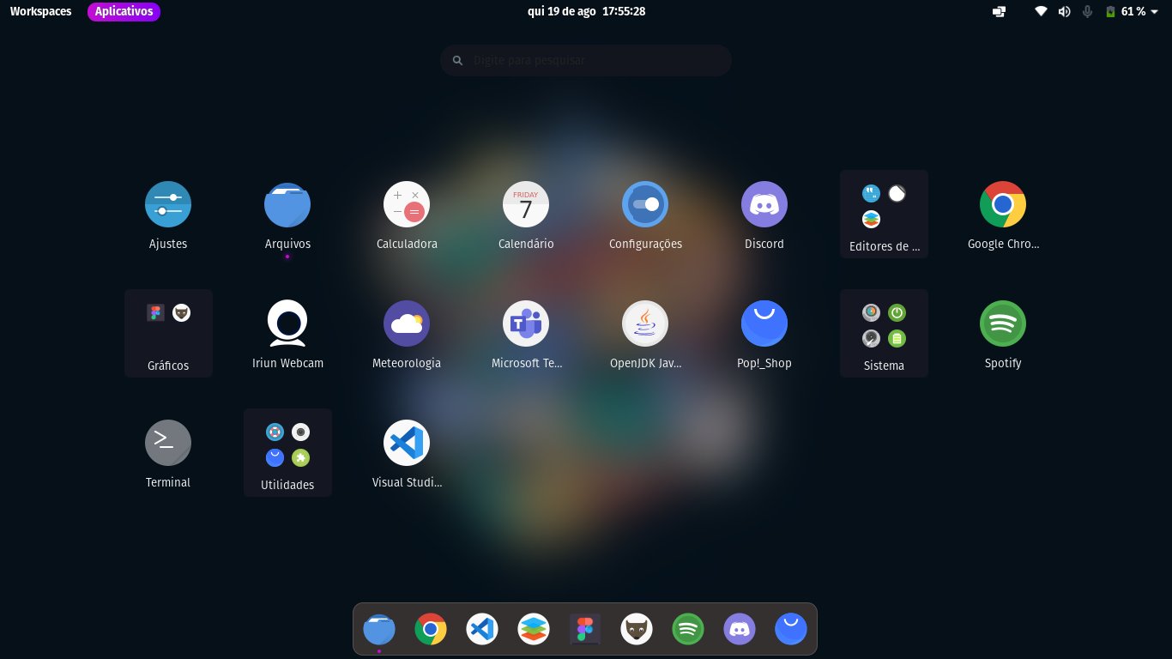Click the Aplicativos button in the top bar

pos(124,11)
